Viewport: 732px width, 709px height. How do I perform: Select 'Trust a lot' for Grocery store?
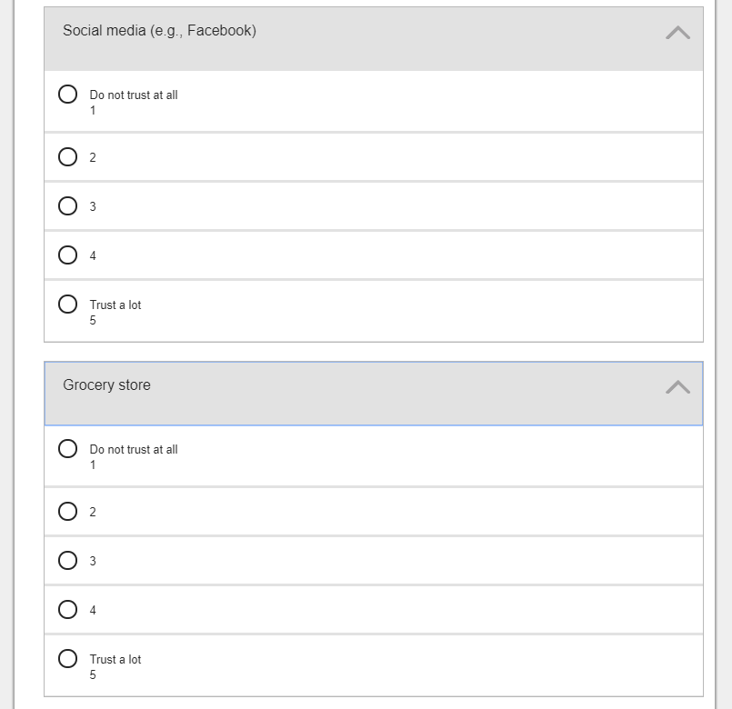point(67,659)
